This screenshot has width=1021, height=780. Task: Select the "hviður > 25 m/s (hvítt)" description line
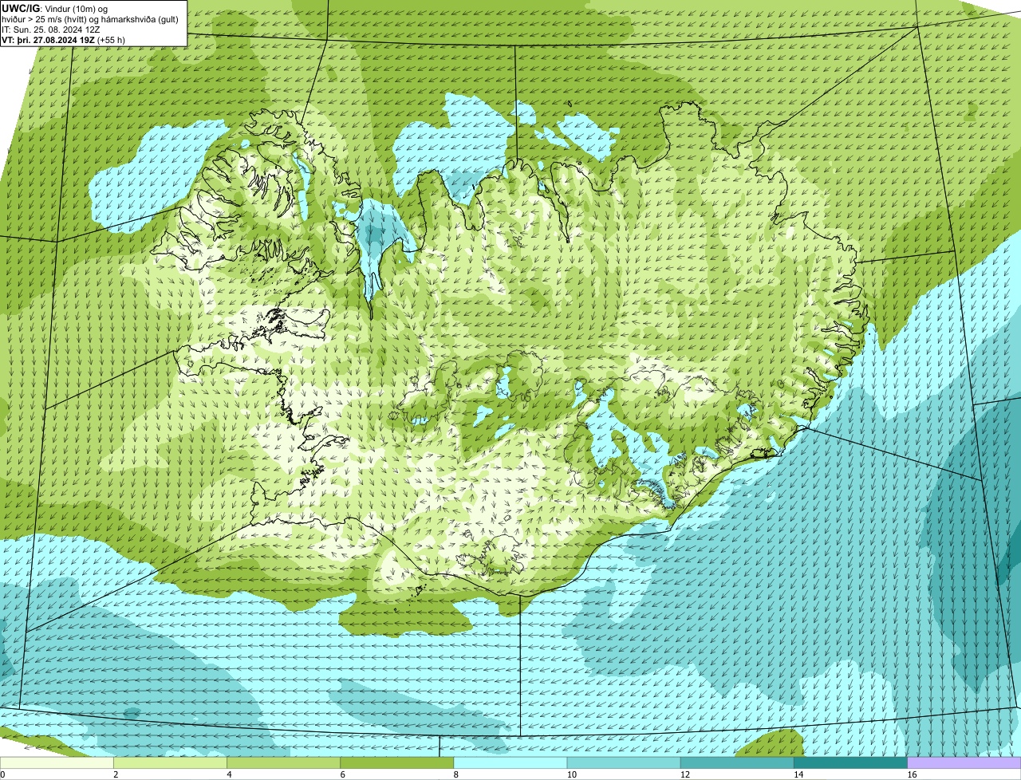91,18
